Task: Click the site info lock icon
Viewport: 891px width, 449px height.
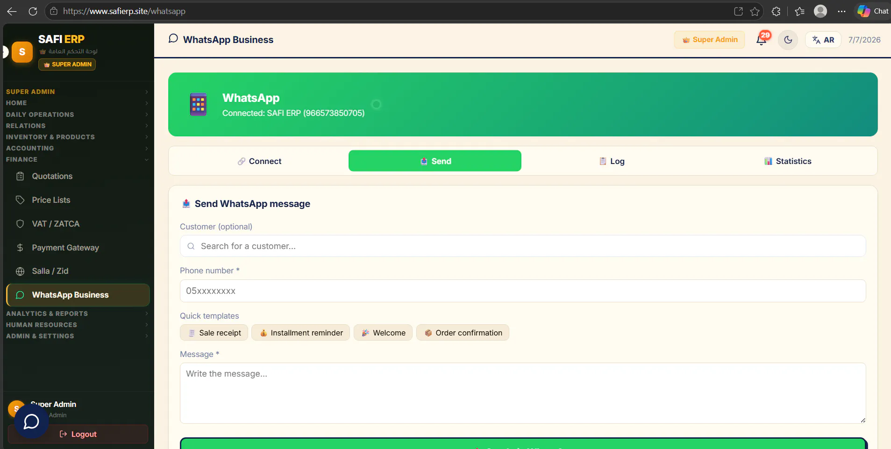Action: click(54, 11)
